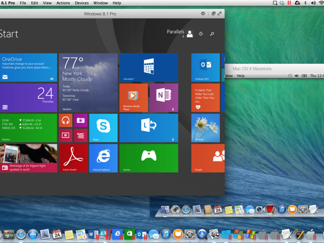
Task: Open the Skype tile
Action: click(x=103, y=128)
